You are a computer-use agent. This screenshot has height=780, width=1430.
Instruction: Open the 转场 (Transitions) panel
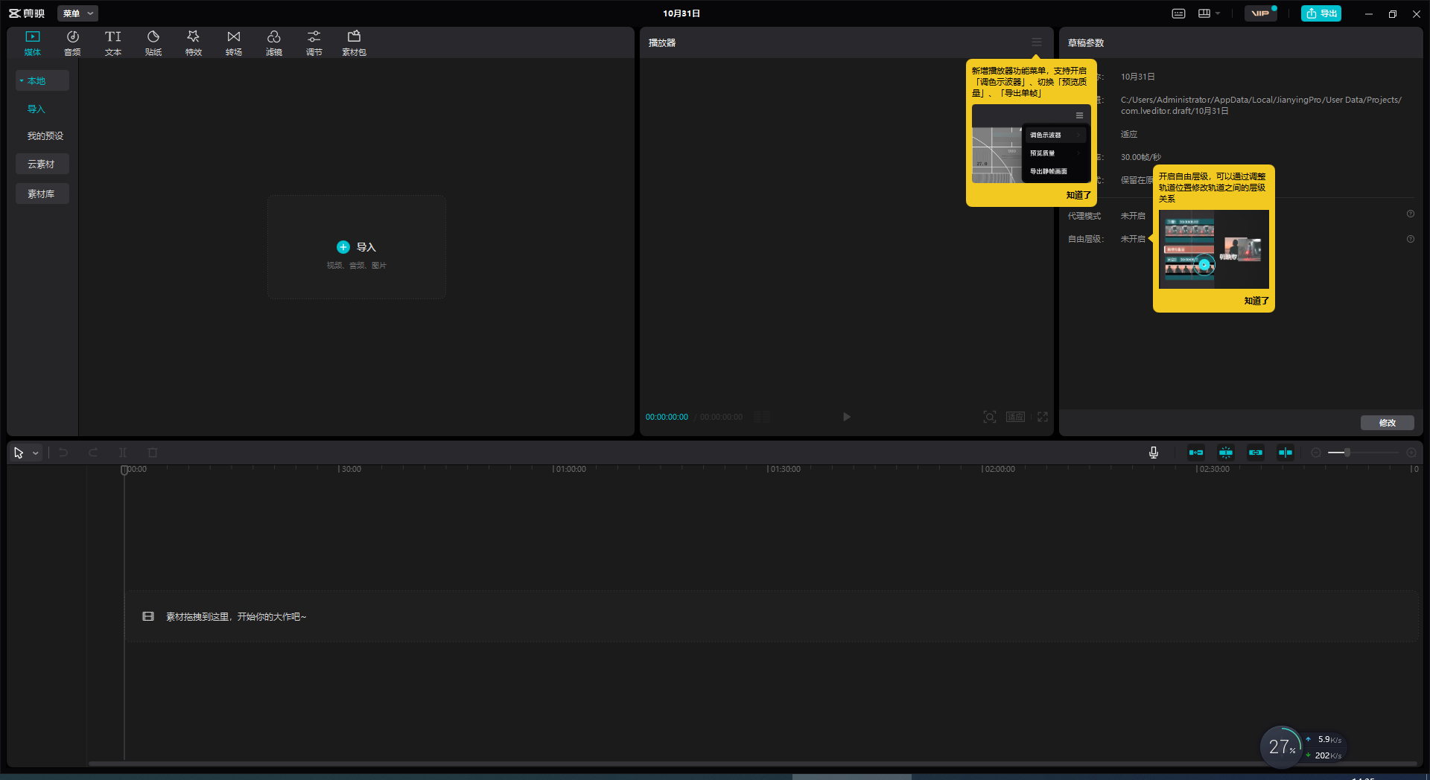point(234,43)
